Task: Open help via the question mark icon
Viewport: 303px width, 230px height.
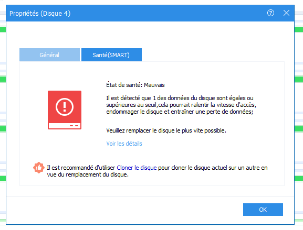Action: [270, 13]
